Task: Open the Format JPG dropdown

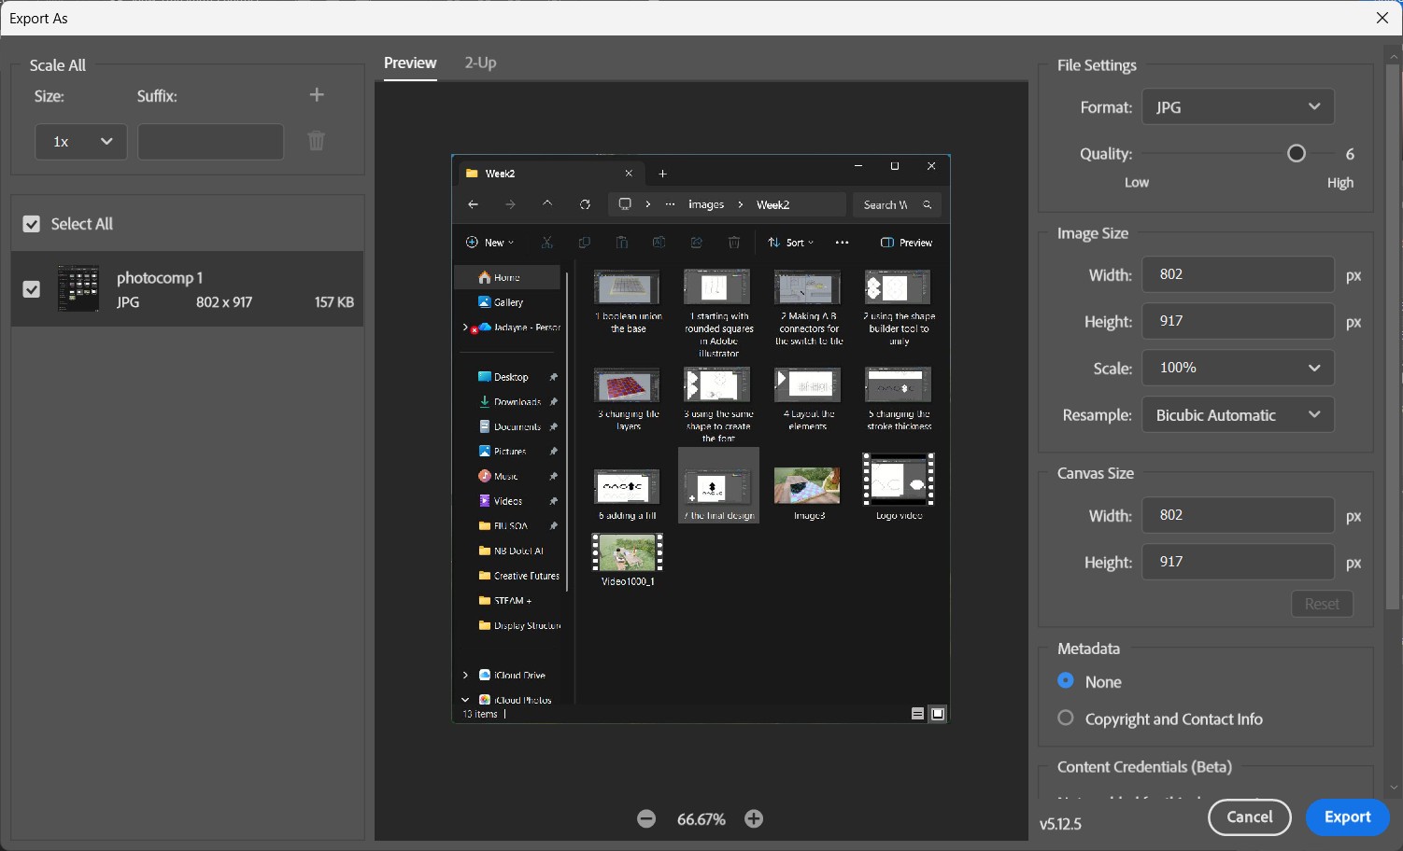Action: coord(1238,106)
